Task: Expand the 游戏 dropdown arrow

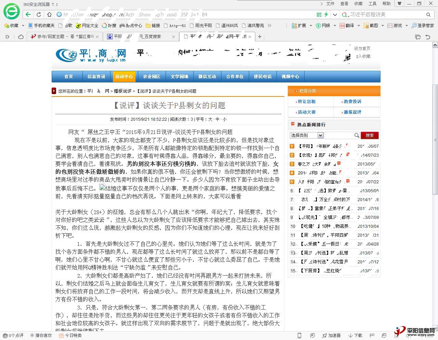Action: pos(406,26)
